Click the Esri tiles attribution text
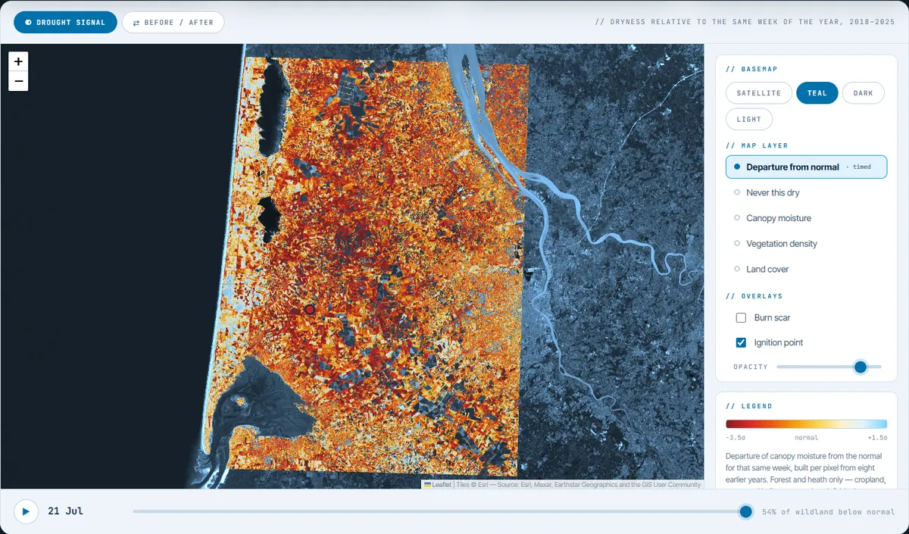The image size is (909, 534). point(579,485)
